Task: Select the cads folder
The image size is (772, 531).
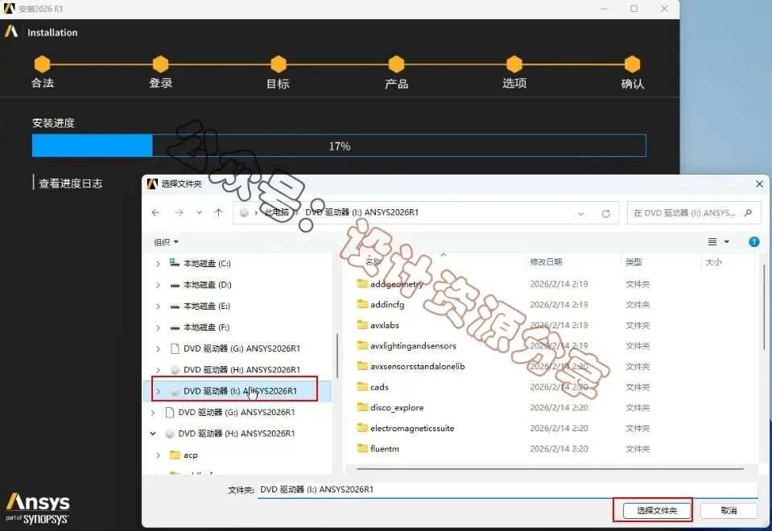Action: click(379, 387)
